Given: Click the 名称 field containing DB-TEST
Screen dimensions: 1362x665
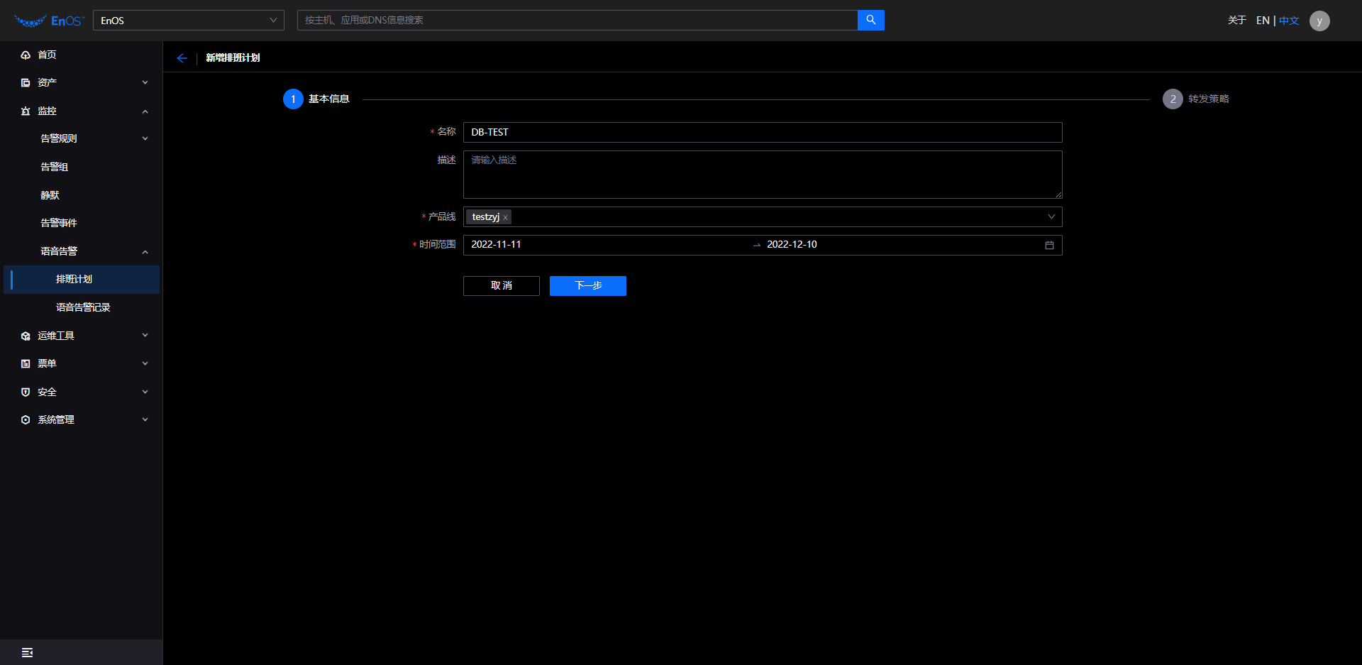Looking at the screenshot, I should (763, 132).
